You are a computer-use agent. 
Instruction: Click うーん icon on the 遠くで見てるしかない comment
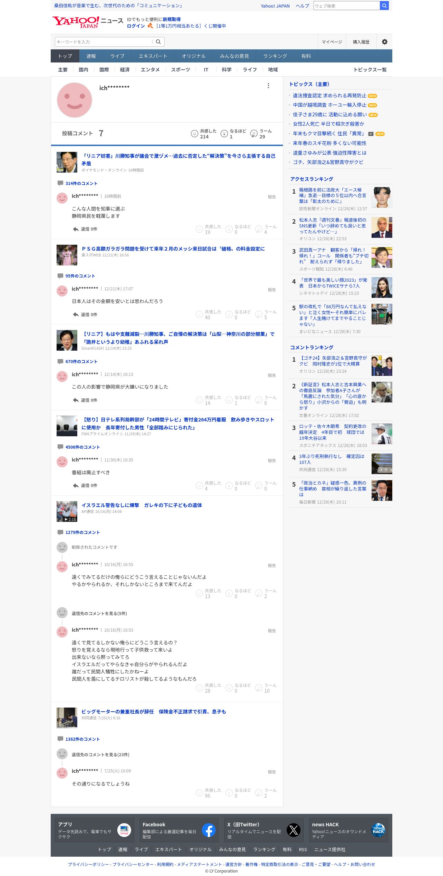(258, 688)
